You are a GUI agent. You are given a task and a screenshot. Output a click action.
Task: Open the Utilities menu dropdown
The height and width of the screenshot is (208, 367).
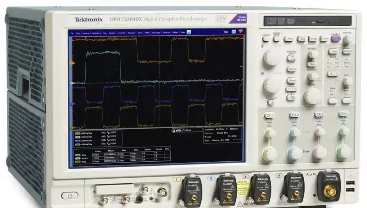pyautogui.click(x=176, y=33)
